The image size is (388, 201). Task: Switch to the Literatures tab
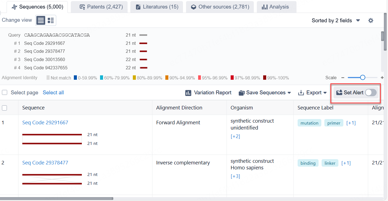[157, 7]
